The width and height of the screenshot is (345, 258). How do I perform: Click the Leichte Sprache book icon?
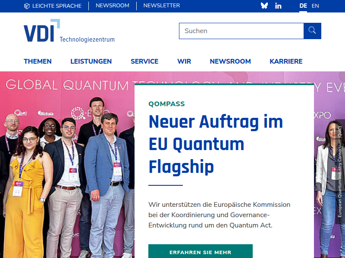tap(27, 6)
